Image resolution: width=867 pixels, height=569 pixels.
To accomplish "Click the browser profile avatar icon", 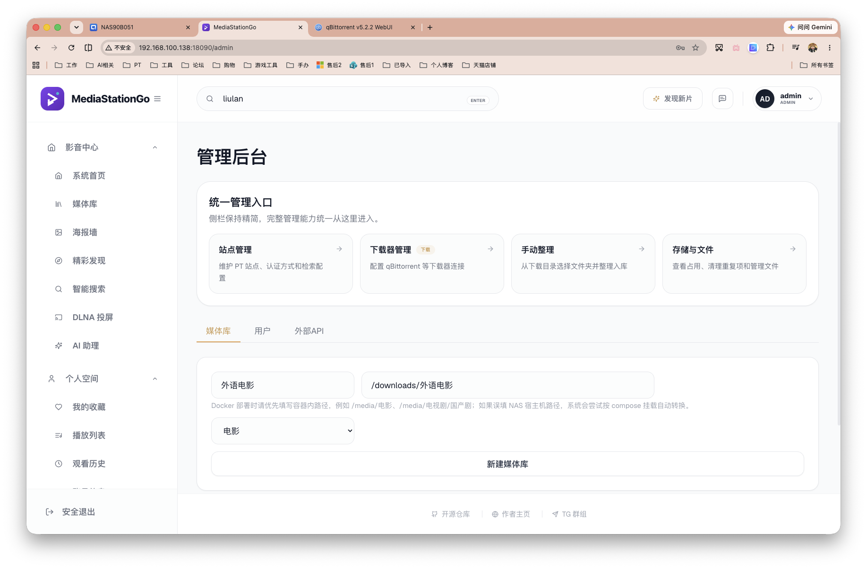I will tap(813, 48).
